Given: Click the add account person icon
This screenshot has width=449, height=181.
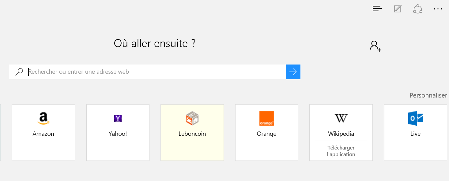Looking at the screenshot, I should [x=375, y=46].
